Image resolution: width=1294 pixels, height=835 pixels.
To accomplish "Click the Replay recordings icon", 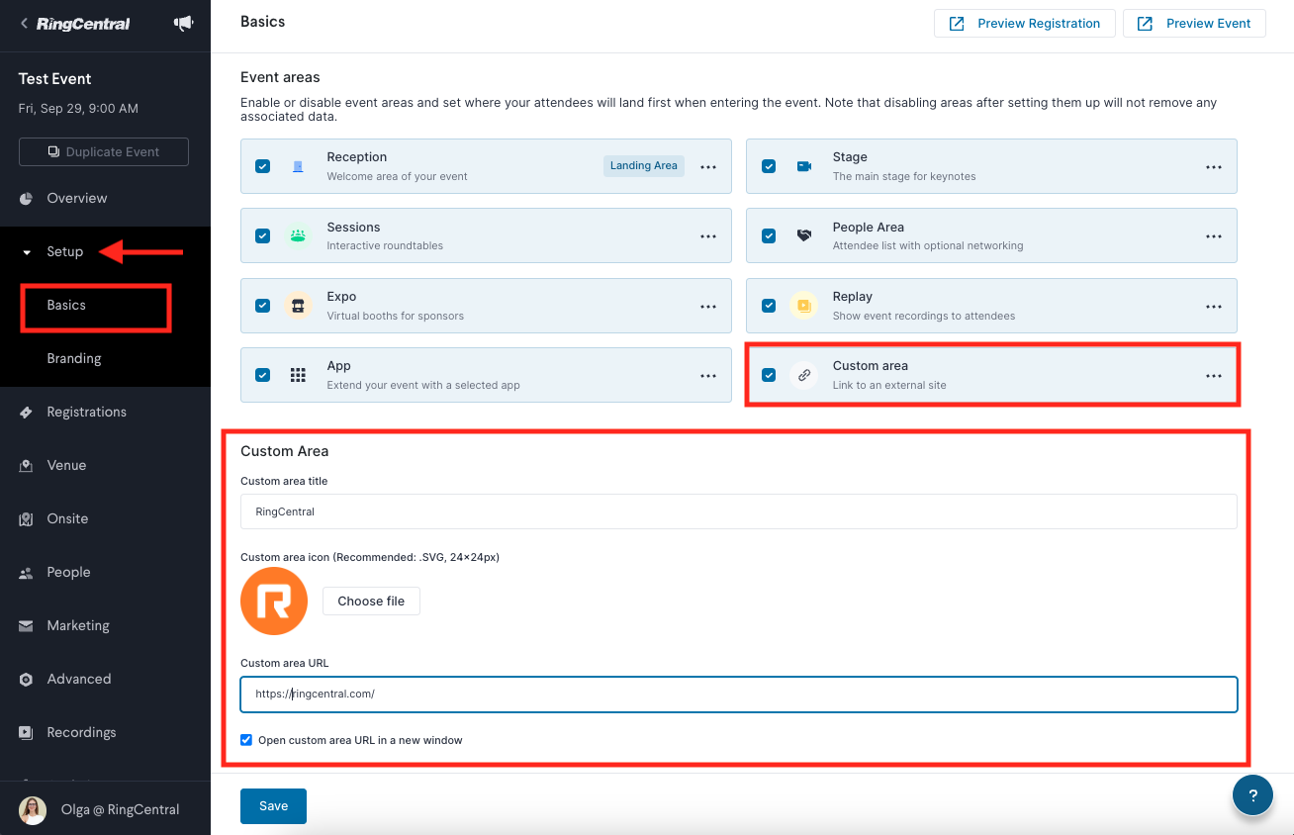I will [803, 306].
